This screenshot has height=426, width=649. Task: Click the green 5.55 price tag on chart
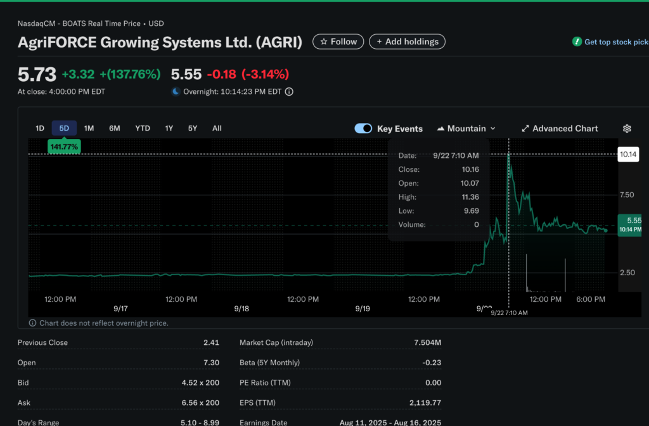(630, 224)
